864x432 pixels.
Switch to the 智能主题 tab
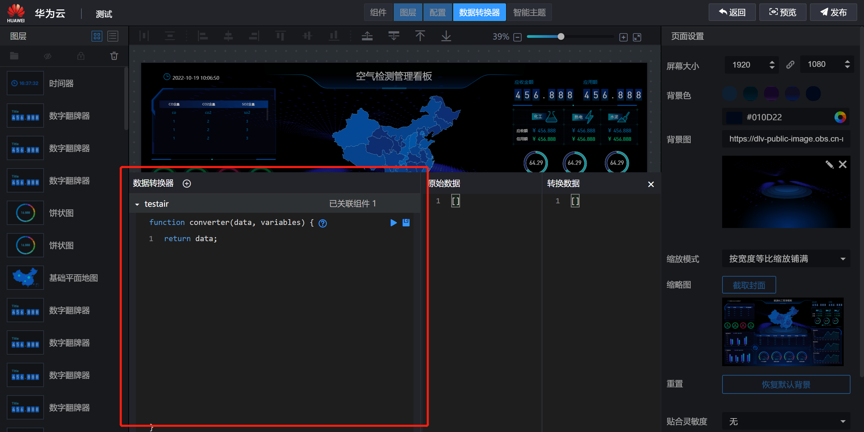[x=529, y=12]
